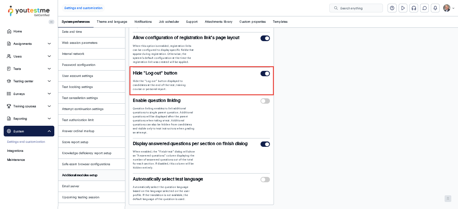Turn on Automatically select test language
The image size is (458, 209).
[x=265, y=180]
